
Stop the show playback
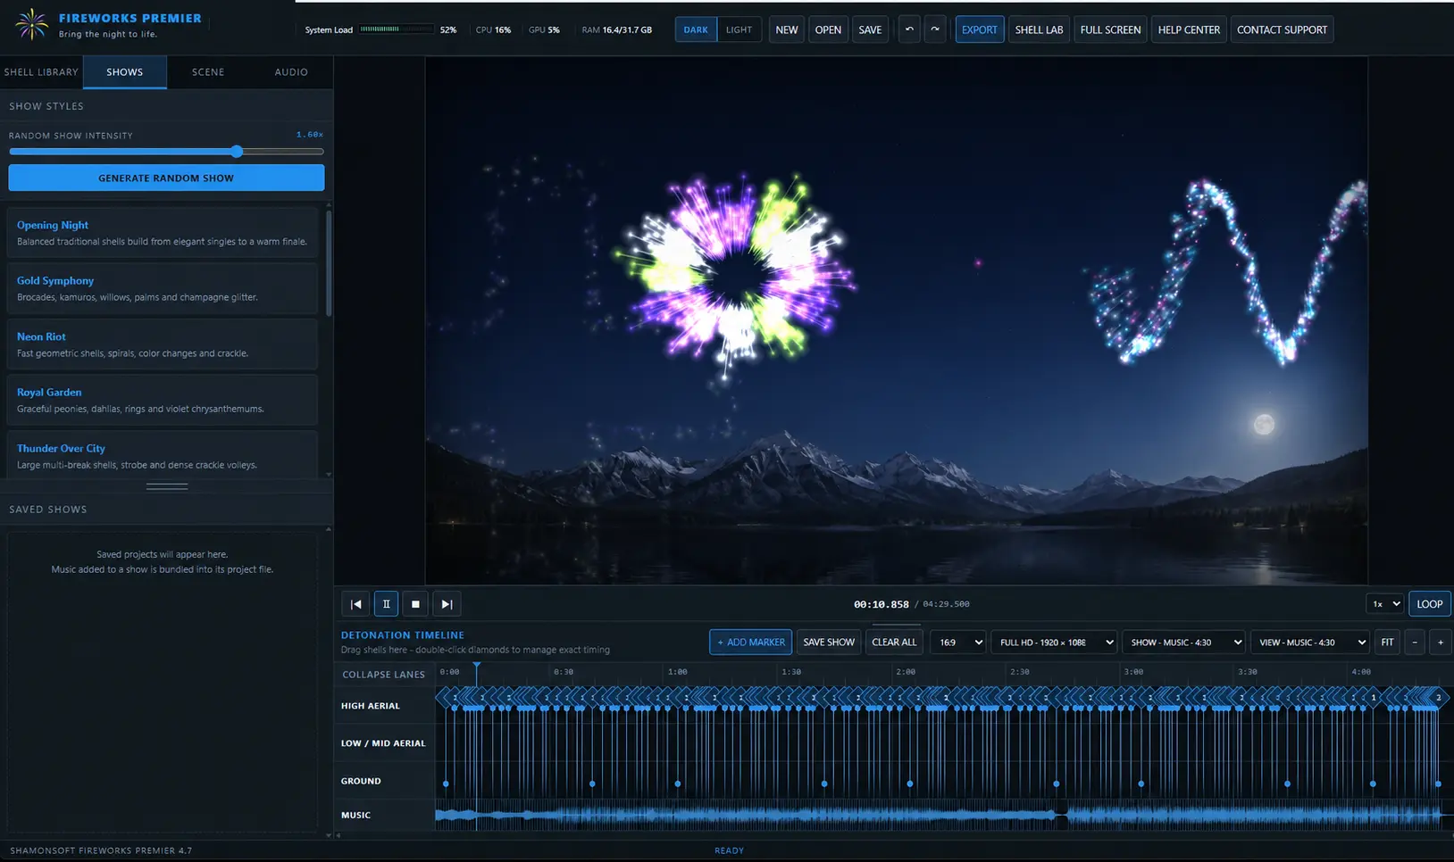tap(415, 604)
